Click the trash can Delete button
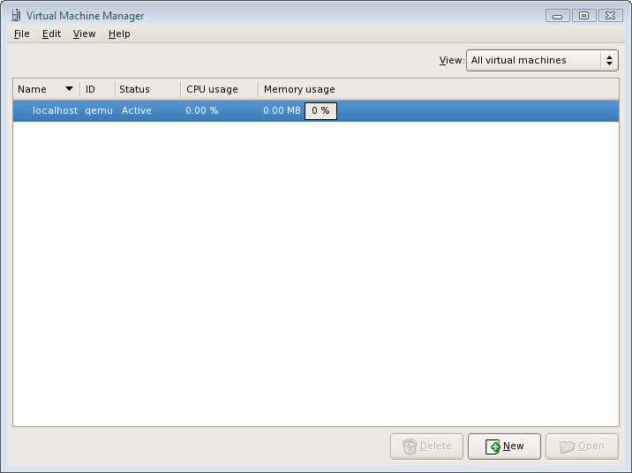 click(426, 447)
